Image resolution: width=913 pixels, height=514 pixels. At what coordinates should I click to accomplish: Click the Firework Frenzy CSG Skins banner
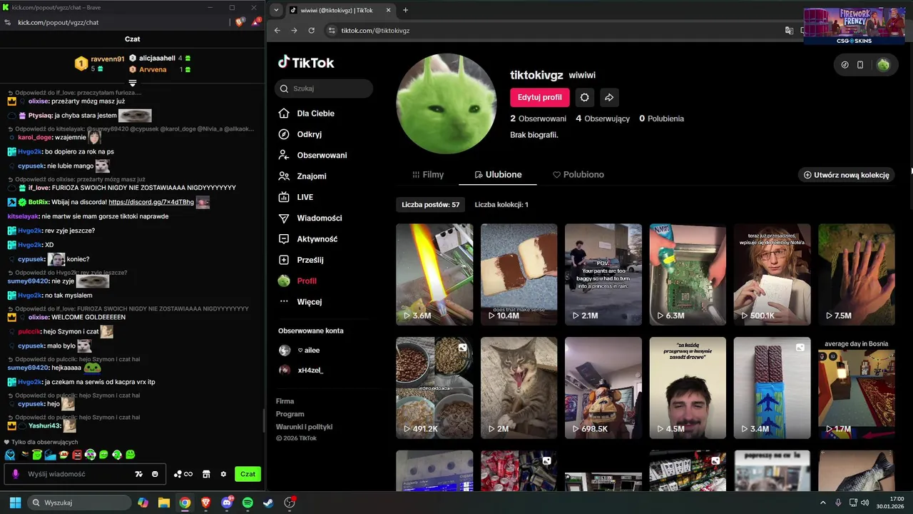(x=855, y=26)
